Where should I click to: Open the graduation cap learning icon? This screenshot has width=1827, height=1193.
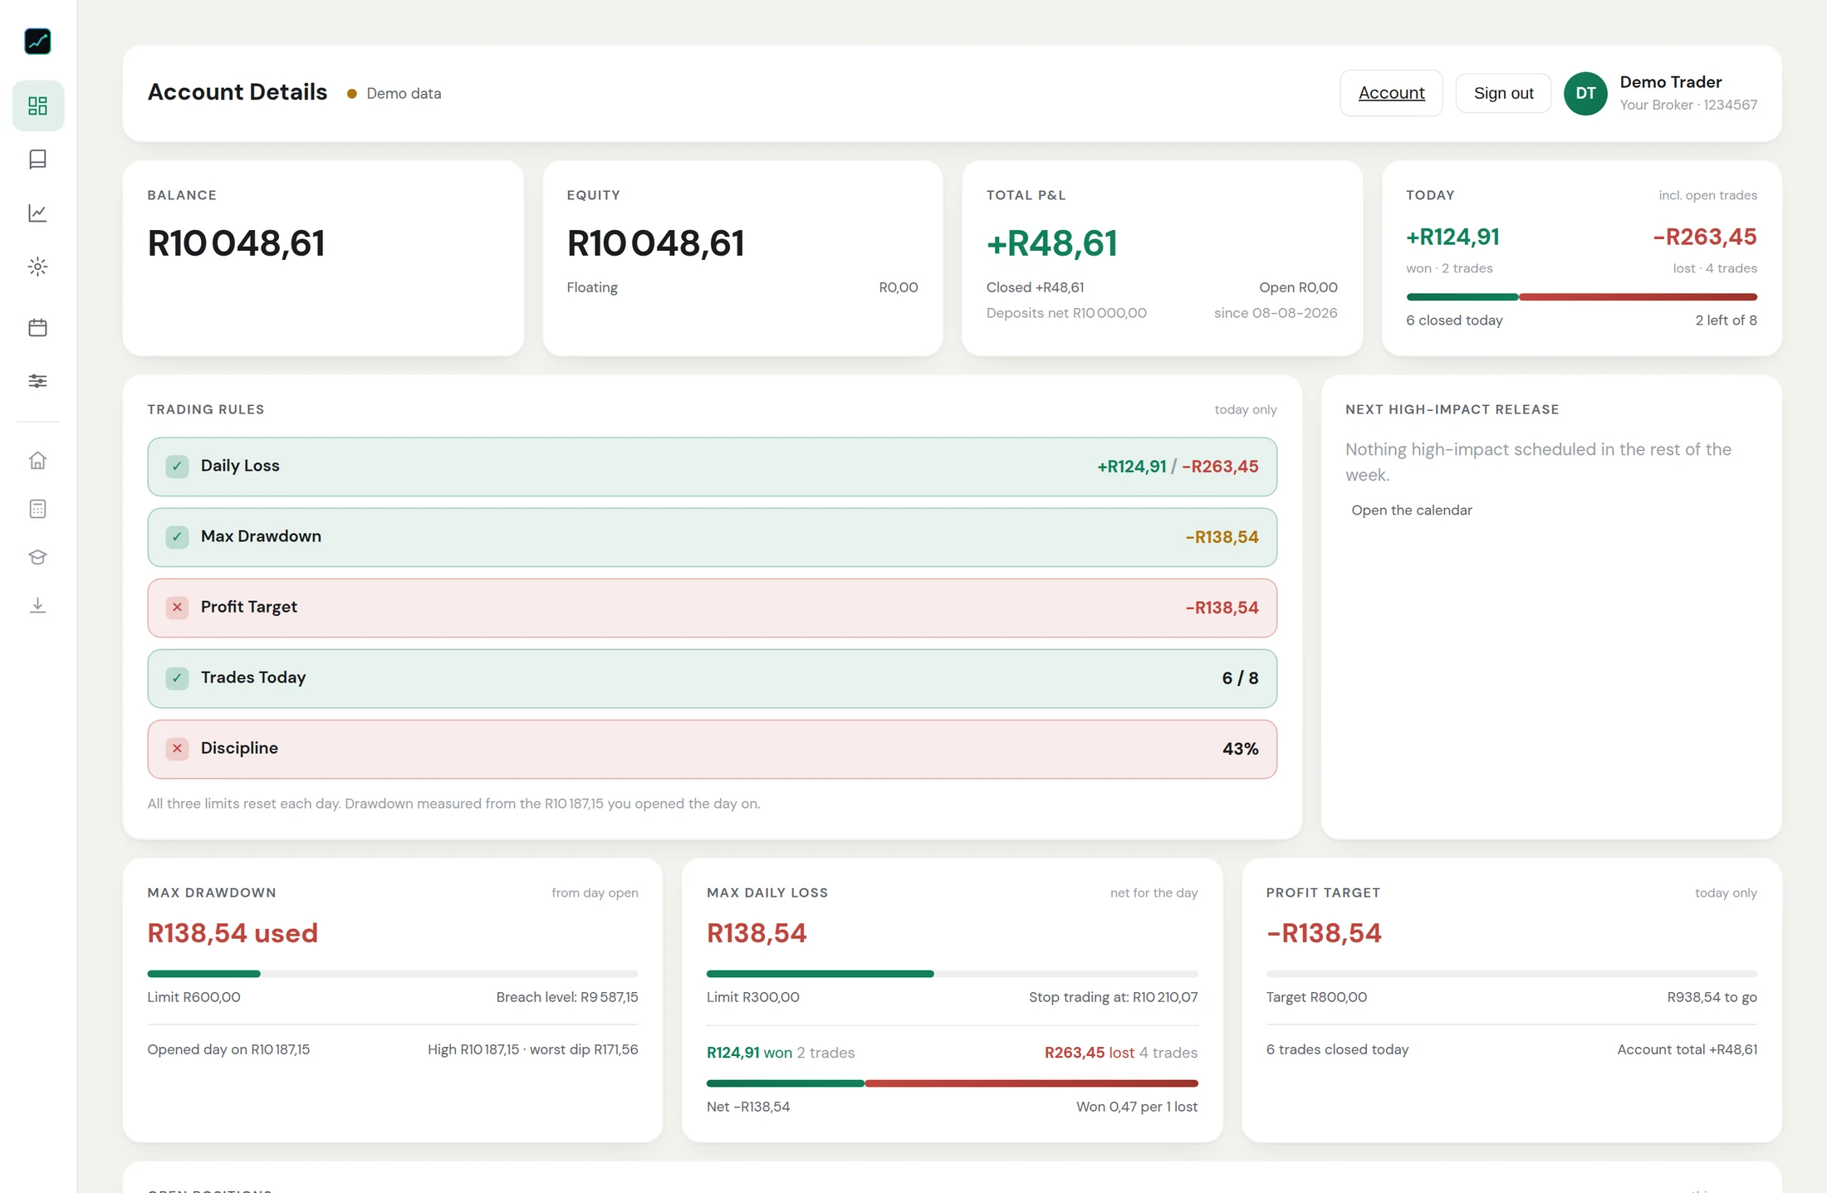[x=37, y=557]
